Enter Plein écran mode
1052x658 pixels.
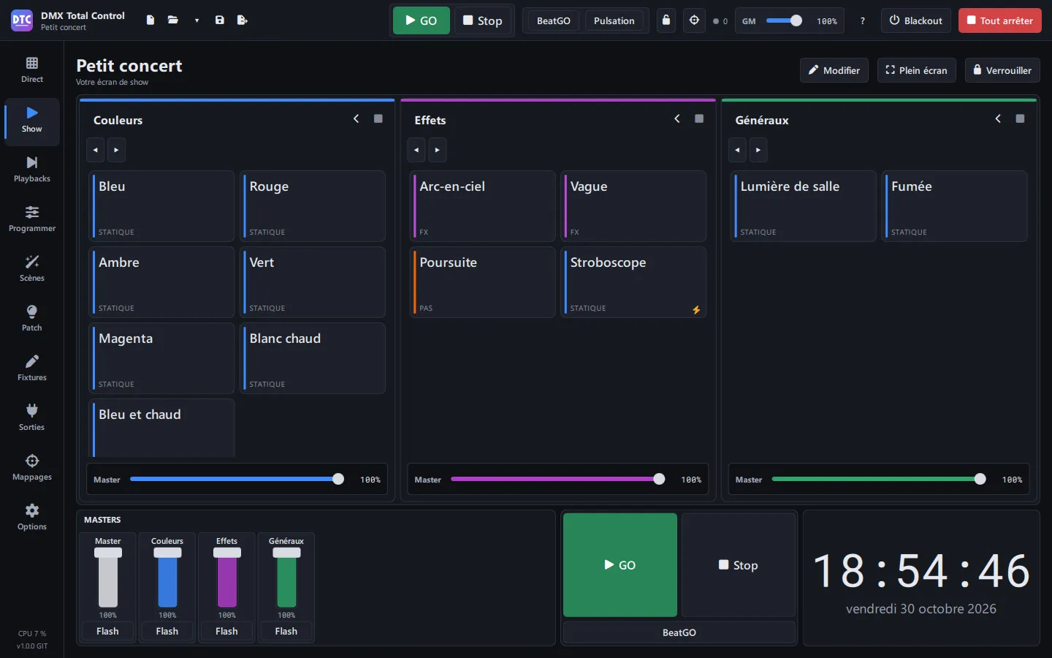[917, 70]
